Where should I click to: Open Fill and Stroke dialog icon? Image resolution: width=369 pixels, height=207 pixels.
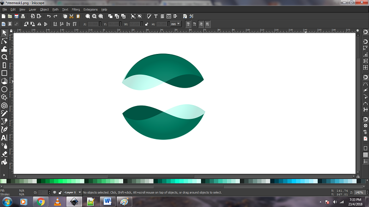(x=149, y=16)
